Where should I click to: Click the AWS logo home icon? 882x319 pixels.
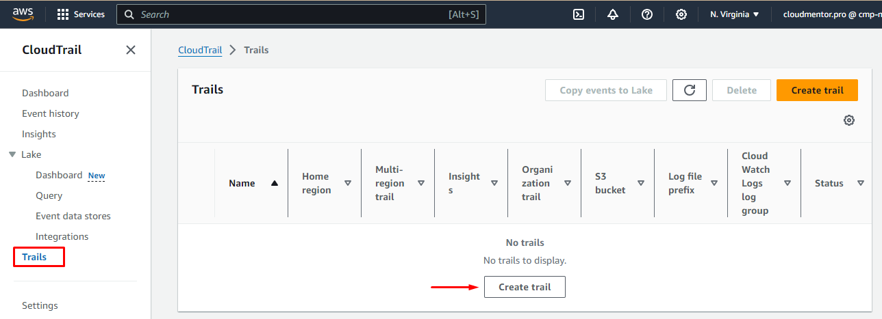[x=23, y=14]
